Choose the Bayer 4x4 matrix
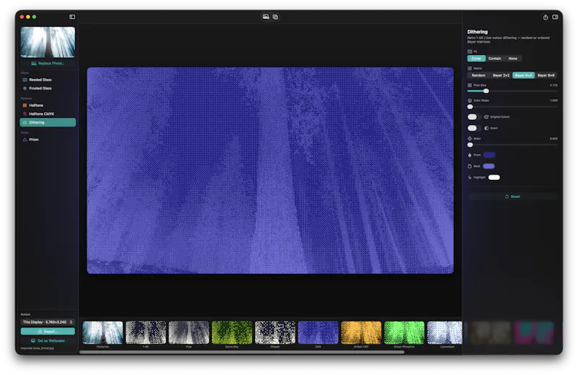 click(523, 75)
